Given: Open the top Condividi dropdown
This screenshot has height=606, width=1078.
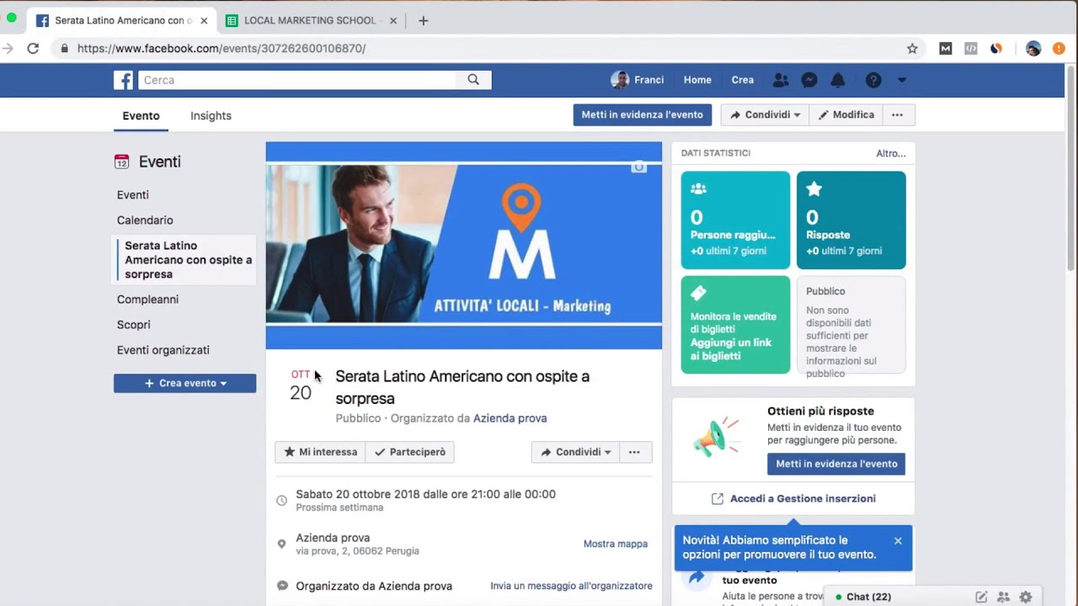Looking at the screenshot, I should (x=765, y=114).
